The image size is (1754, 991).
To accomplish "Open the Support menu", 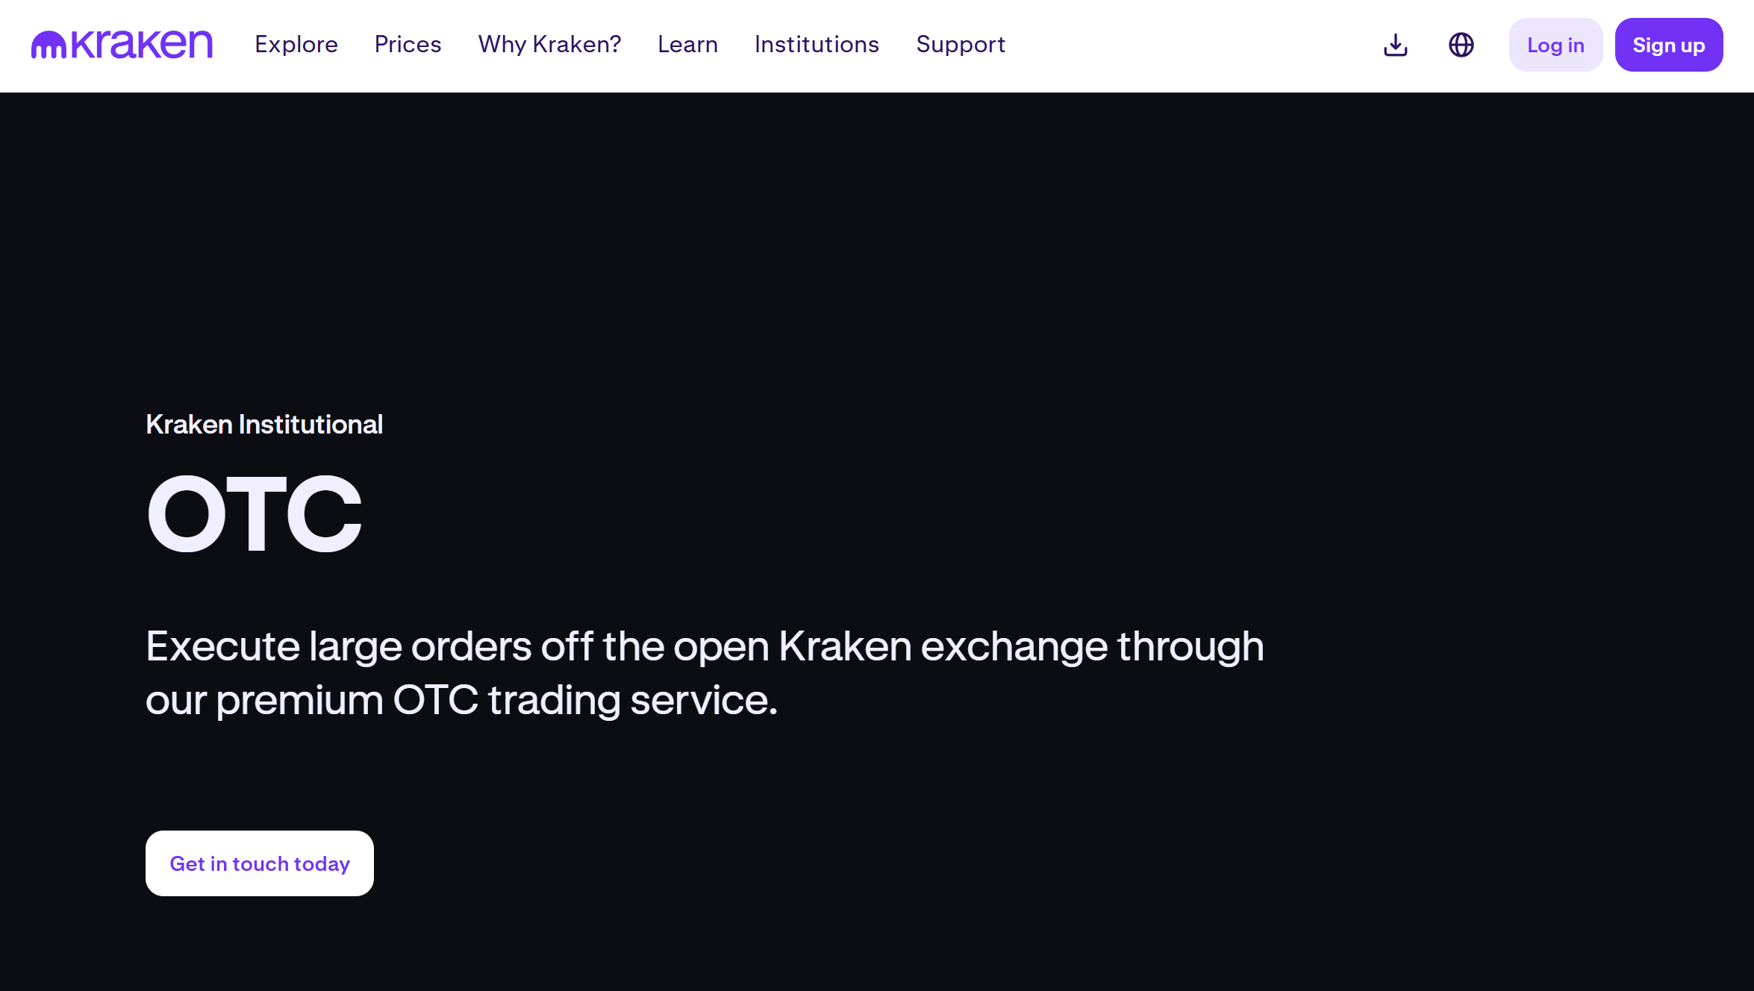I will click(x=960, y=45).
